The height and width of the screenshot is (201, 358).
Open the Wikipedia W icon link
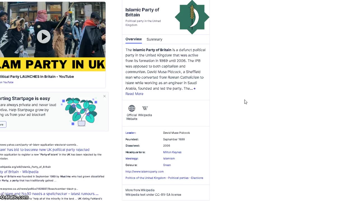coord(145,108)
